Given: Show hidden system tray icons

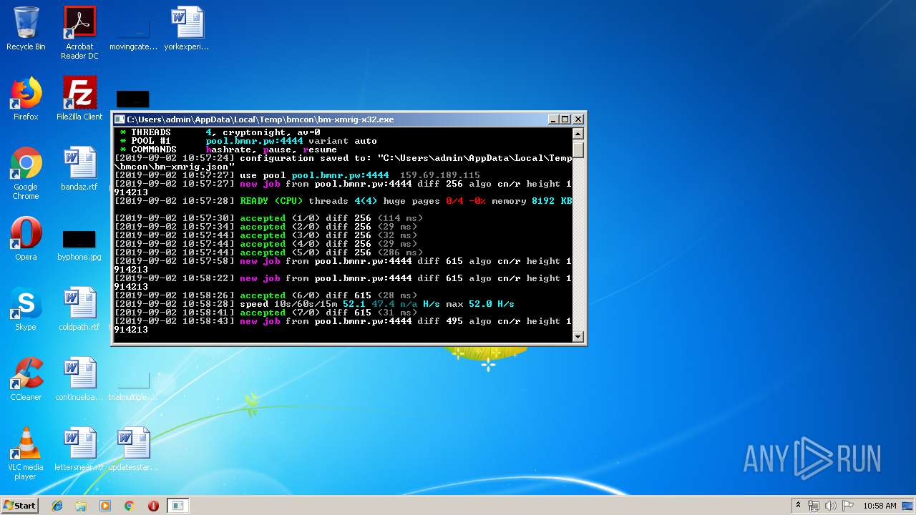Looking at the screenshot, I should pyautogui.click(x=798, y=506).
